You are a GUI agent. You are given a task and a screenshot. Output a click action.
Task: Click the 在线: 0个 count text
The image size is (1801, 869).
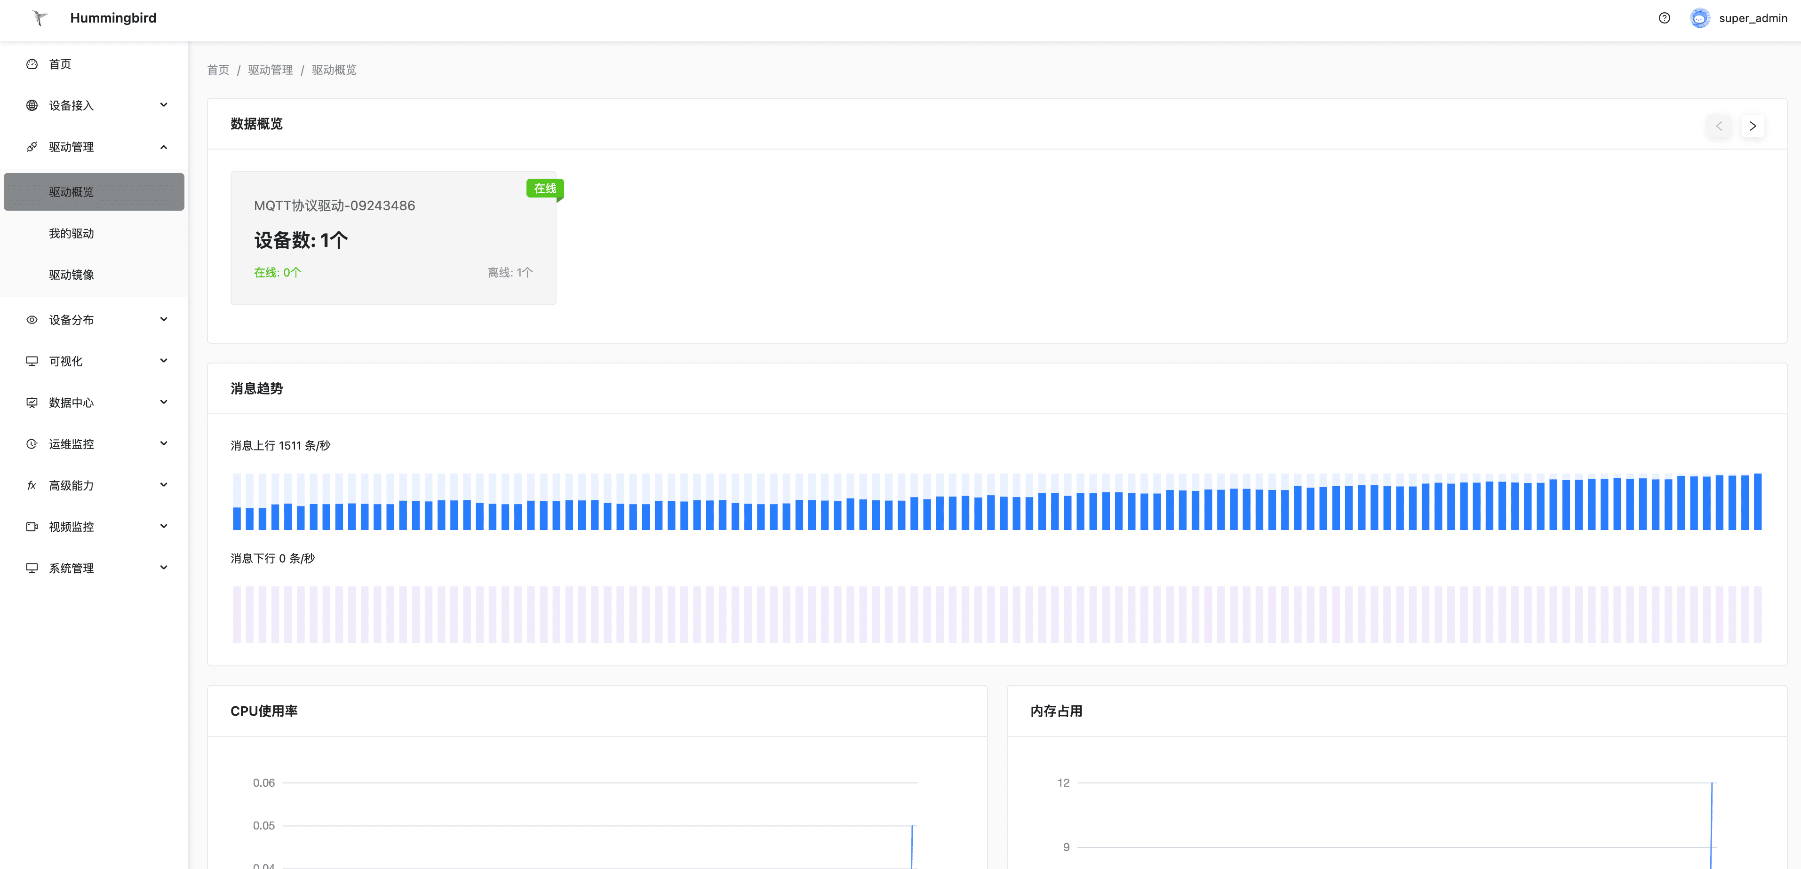tap(278, 272)
